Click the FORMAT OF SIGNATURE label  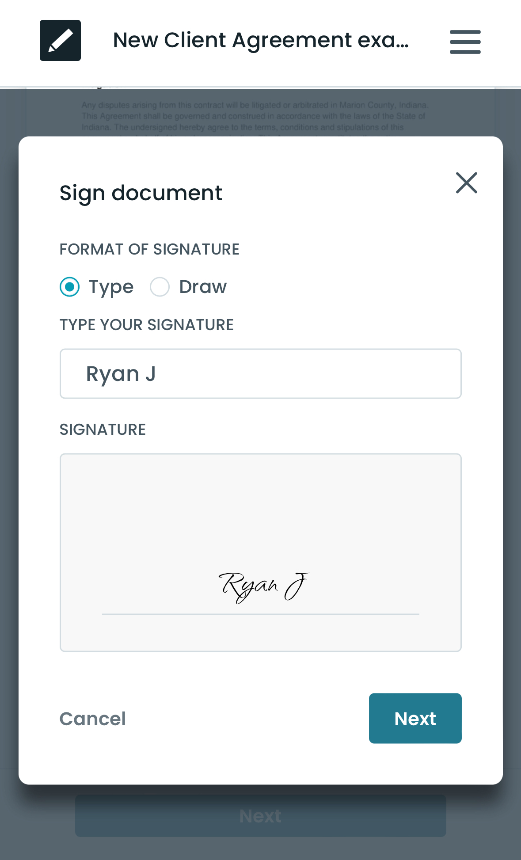[149, 249]
